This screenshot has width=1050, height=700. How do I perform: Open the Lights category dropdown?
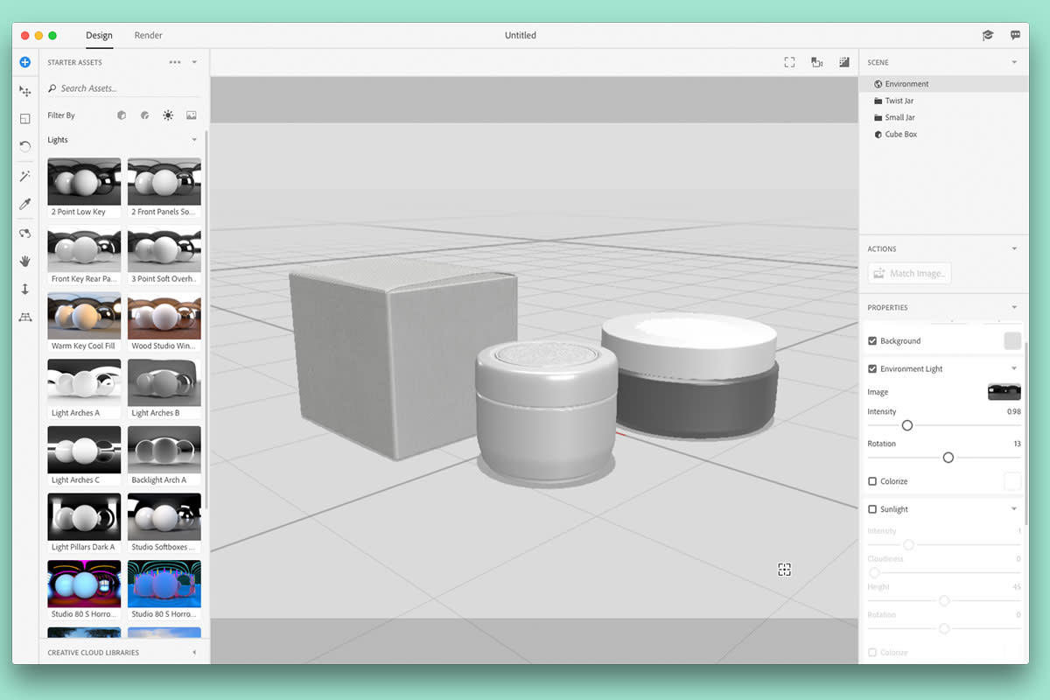click(x=194, y=140)
